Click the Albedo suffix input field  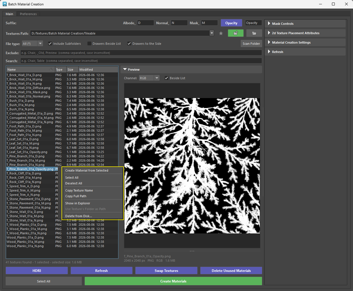coord(145,23)
